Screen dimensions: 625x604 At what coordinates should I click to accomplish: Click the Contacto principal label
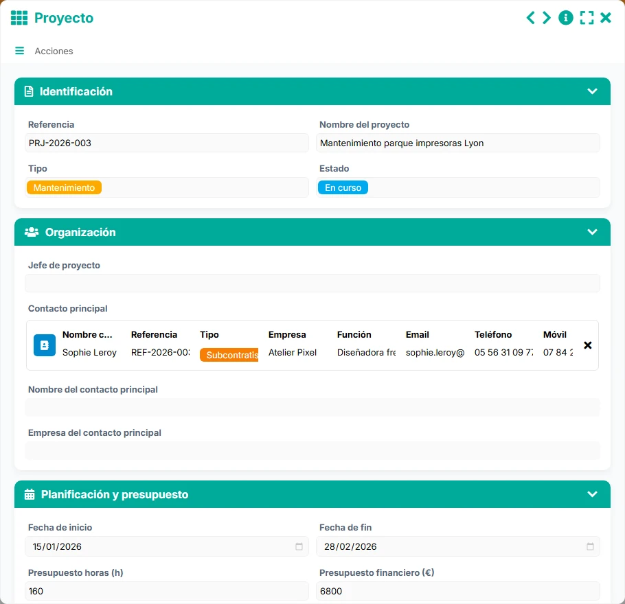pos(68,309)
